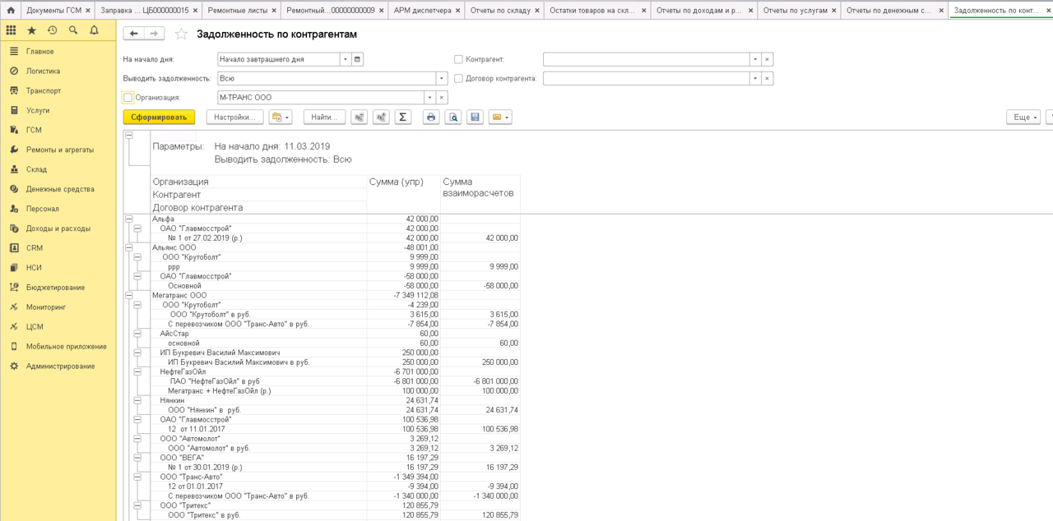Add report to favorites with star icon
Viewport: 1053px width, 521px height.
coord(181,34)
